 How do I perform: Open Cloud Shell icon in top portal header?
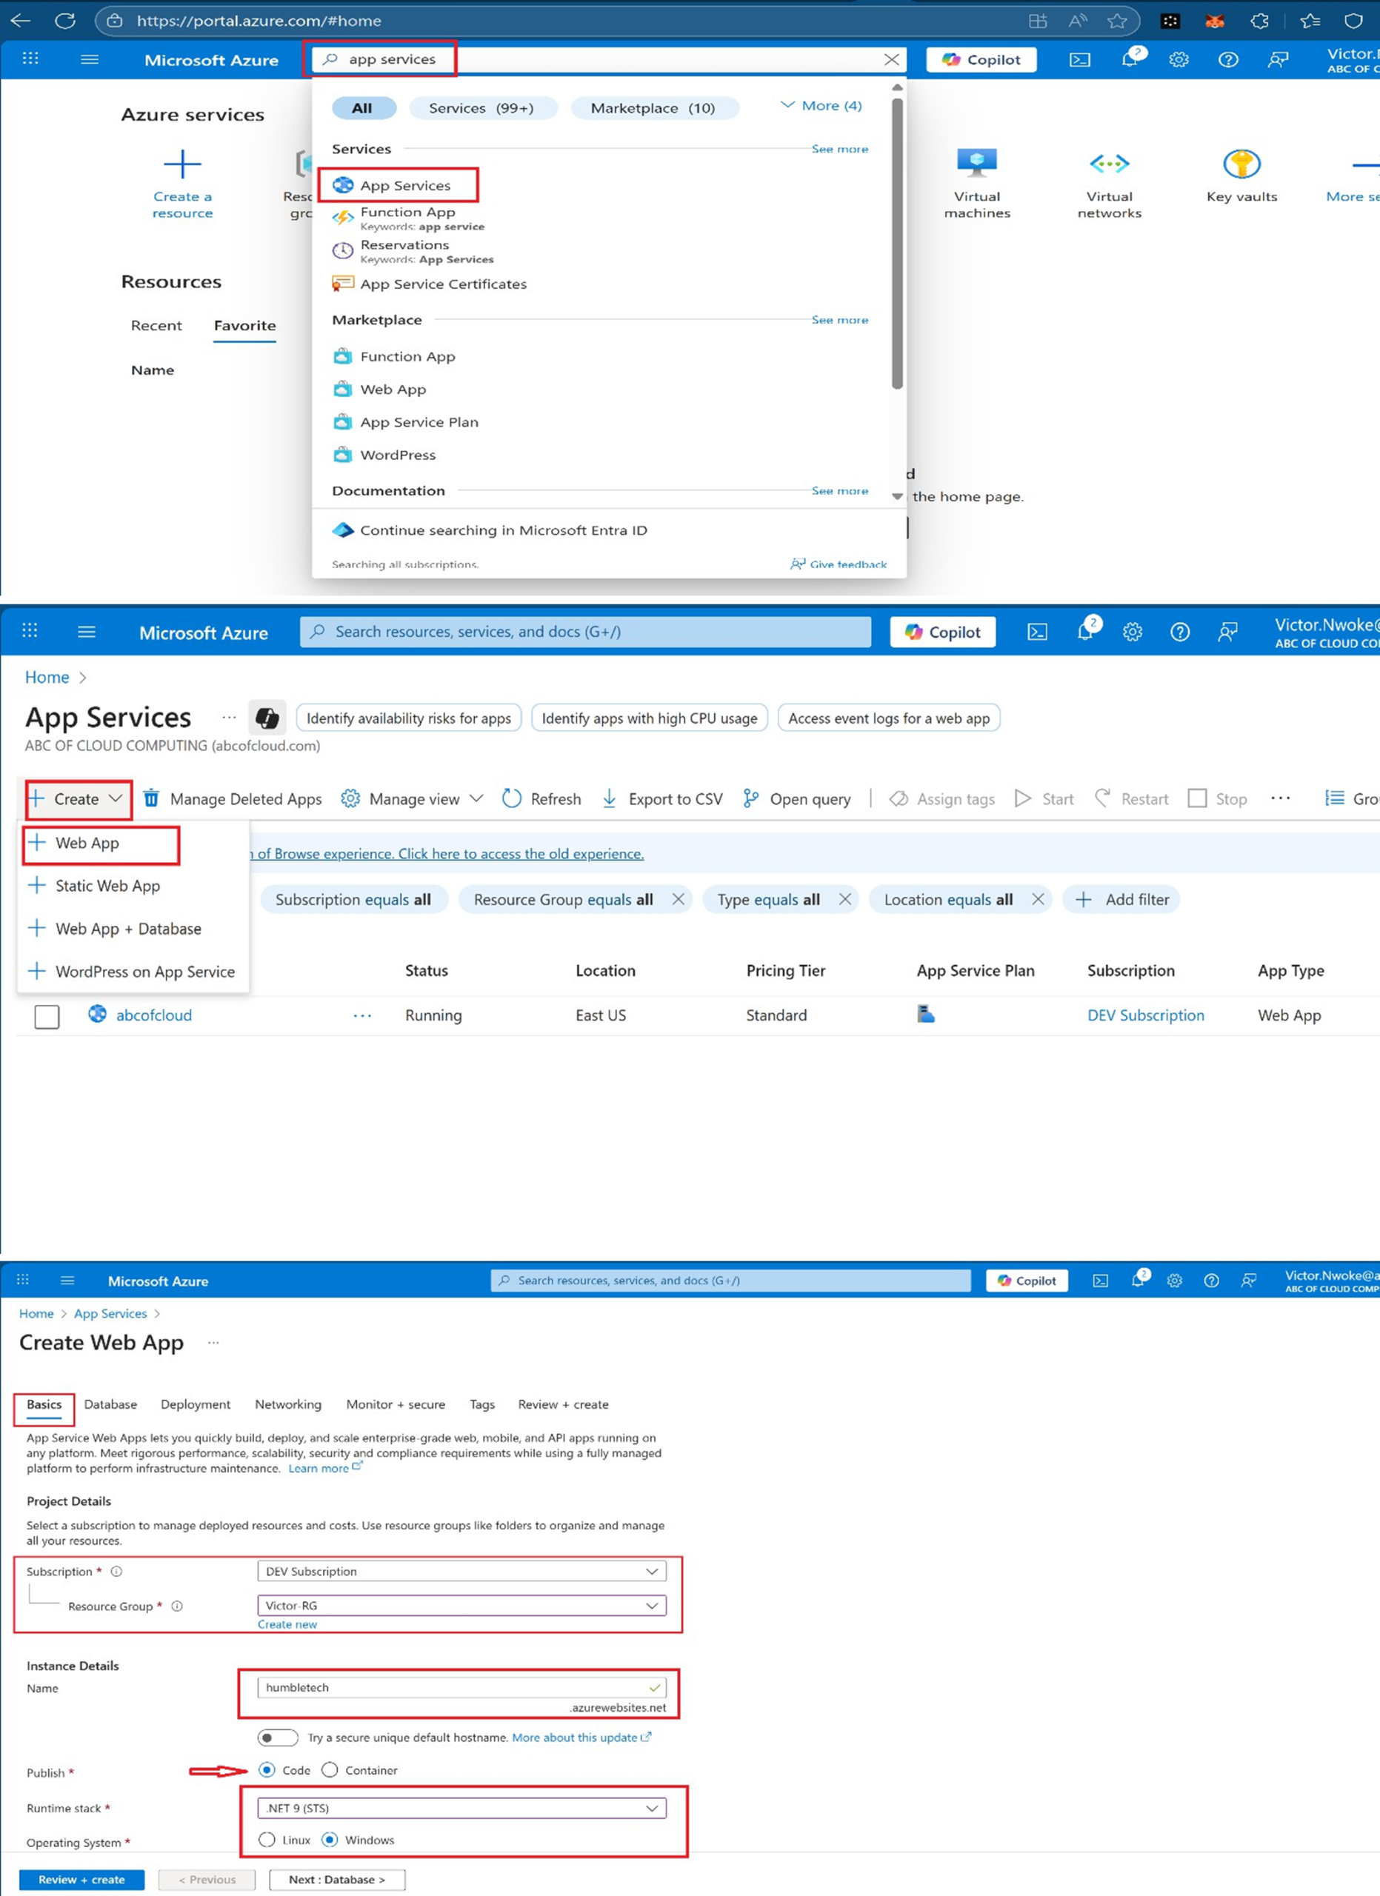pos(1080,59)
